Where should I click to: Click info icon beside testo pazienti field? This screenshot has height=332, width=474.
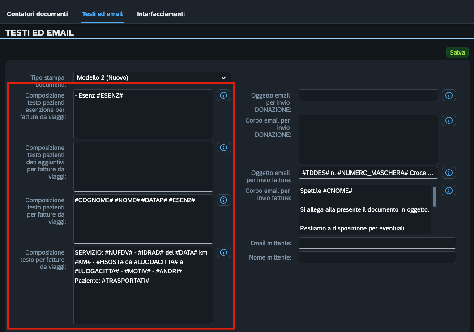[x=224, y=200]
